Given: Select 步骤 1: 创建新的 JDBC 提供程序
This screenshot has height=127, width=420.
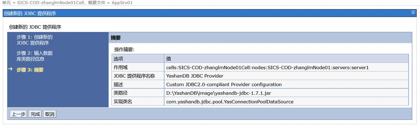Looking at the screenshot, I should pyautogui.click(x=34, y=40).
